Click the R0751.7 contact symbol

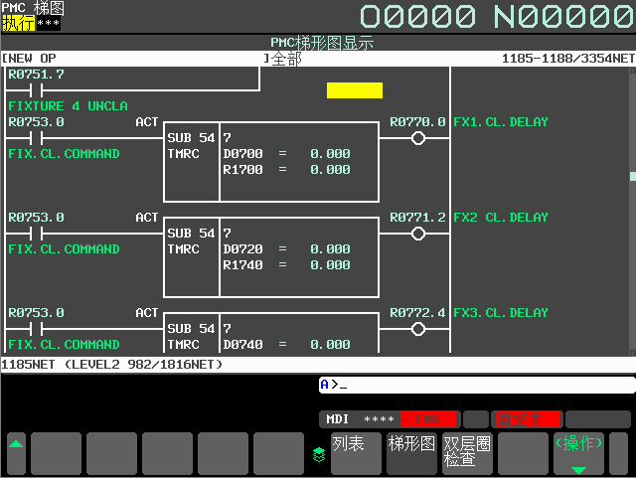(x=36, y=90)
